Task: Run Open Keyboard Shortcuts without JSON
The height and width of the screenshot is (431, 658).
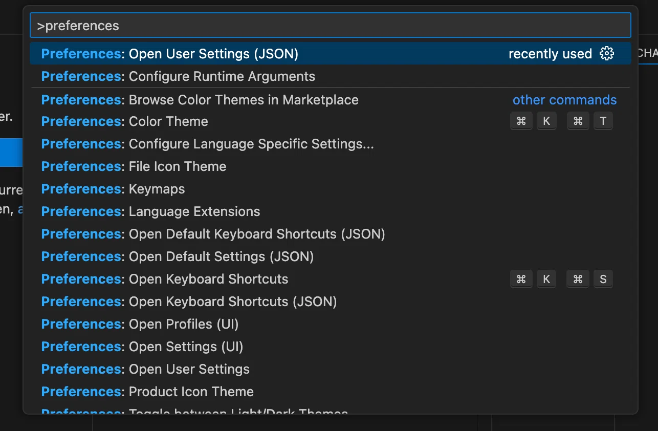Action: point(331,279)
